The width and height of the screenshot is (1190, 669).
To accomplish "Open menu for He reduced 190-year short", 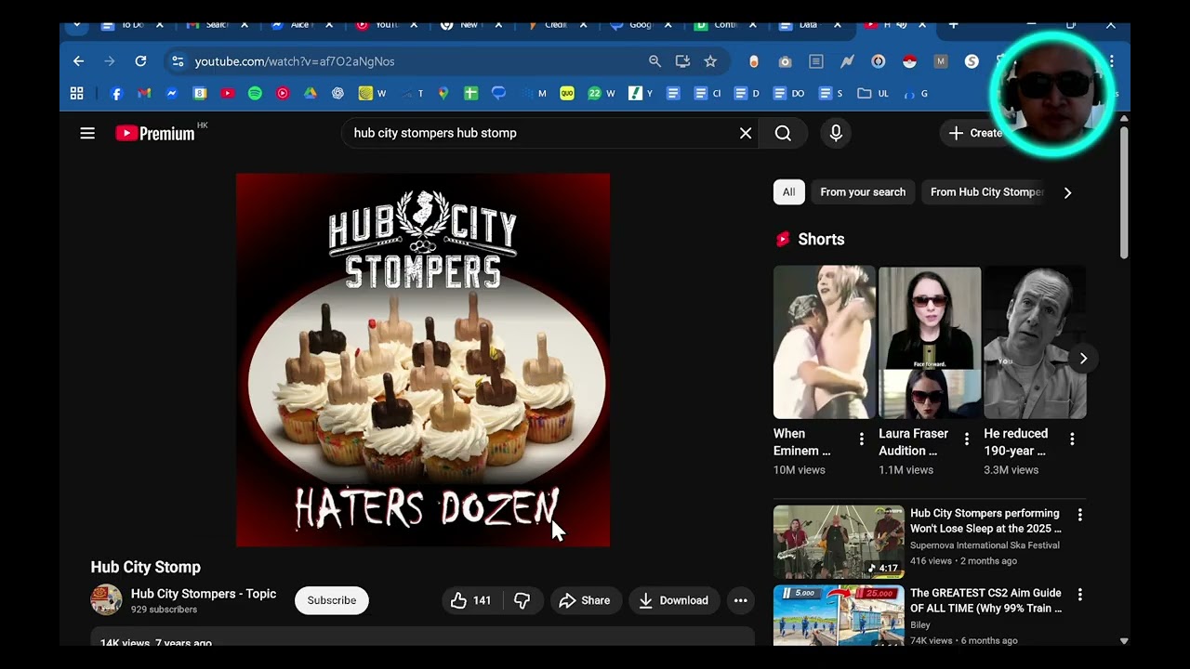I will tap(1072, 439).
